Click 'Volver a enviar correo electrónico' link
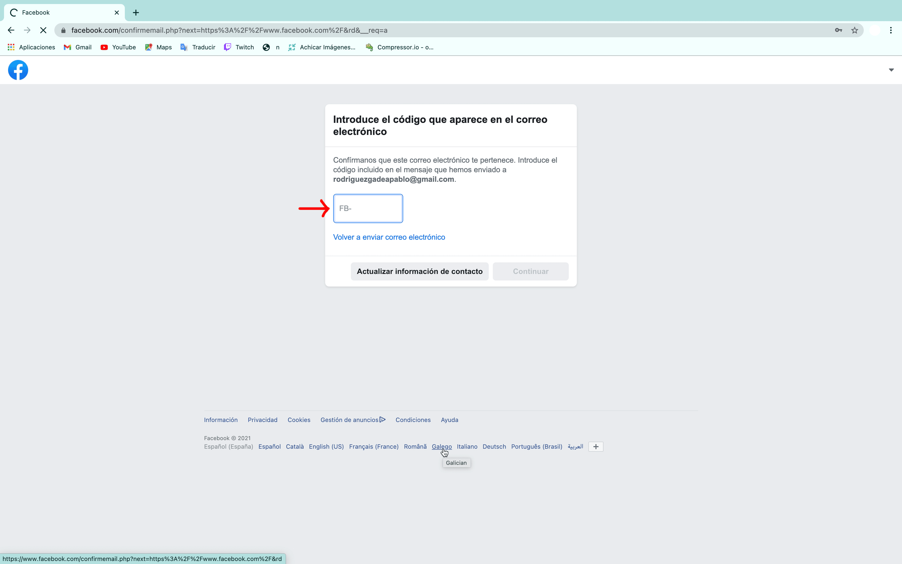This screenshot has width=902, height=564. 389,236
